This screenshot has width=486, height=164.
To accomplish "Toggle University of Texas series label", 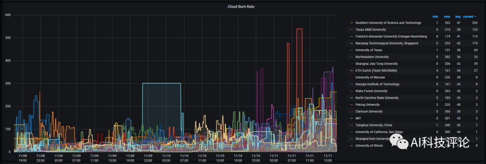I will click(x=369, y=50).
